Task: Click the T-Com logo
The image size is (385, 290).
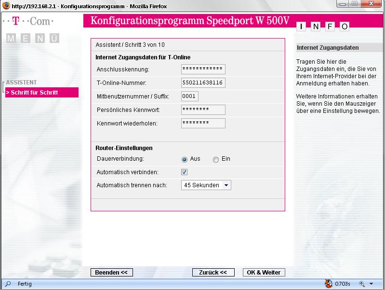Action: point(28,21)
